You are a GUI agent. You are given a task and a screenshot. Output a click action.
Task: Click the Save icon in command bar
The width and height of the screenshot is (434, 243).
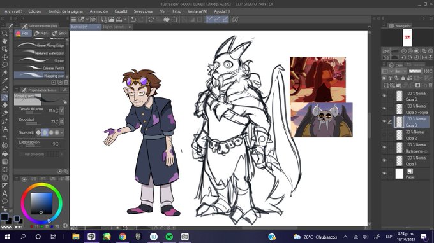(x=119, y=19)
